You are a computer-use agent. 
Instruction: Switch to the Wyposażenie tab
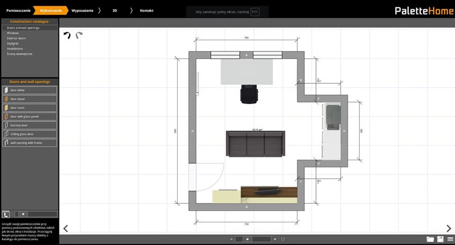82,10
